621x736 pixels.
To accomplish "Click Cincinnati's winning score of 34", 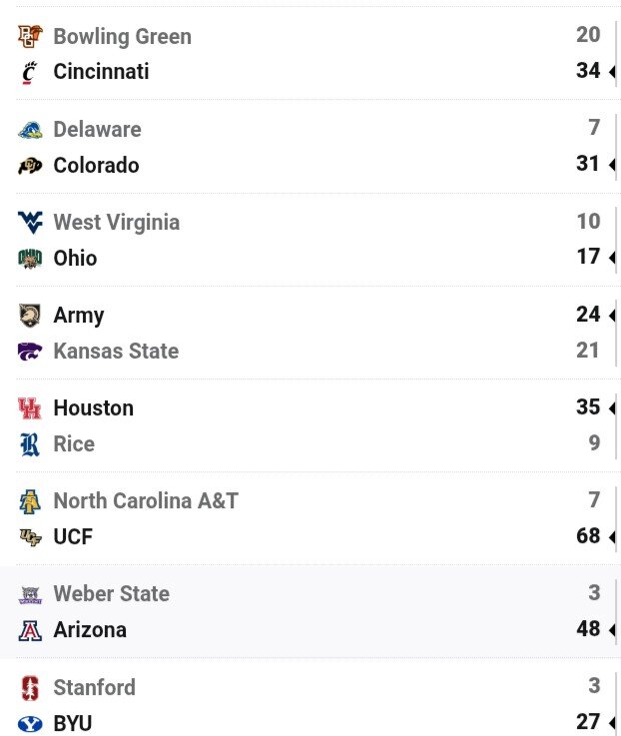I will 588,71.
